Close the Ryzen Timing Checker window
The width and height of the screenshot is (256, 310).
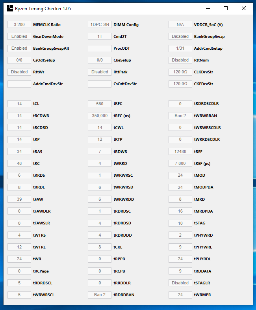244,9
